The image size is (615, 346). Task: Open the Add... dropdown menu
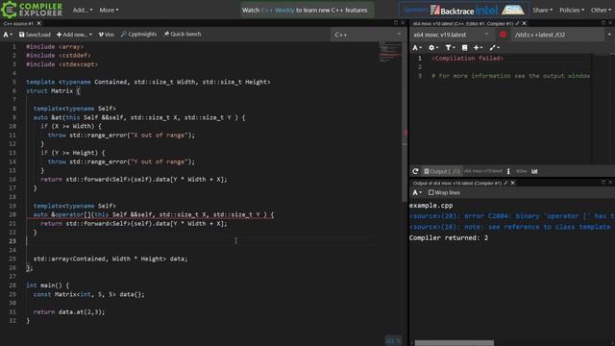click(x=83, y=11)
